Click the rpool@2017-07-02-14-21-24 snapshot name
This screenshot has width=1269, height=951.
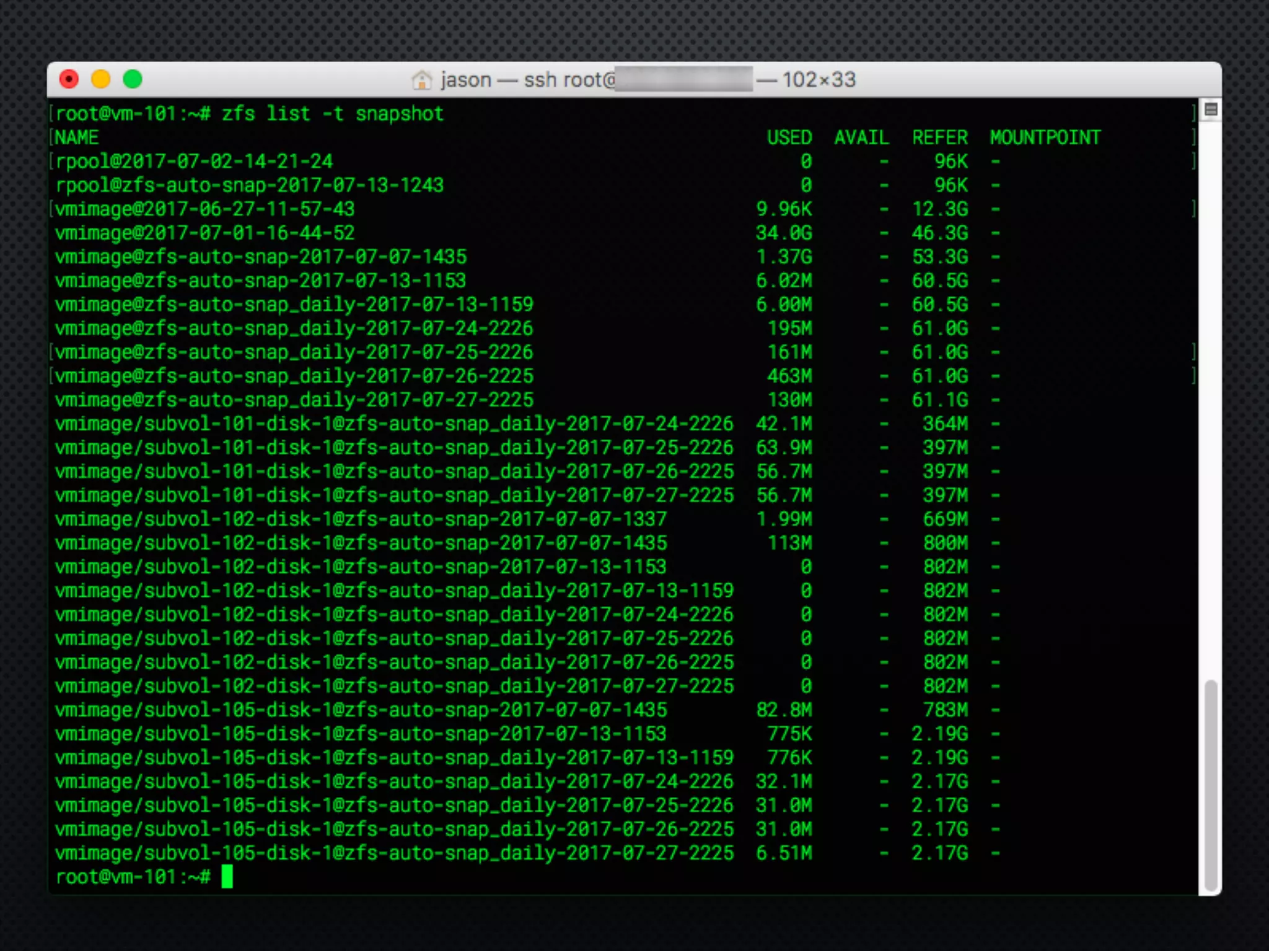[x=194, y=162]
